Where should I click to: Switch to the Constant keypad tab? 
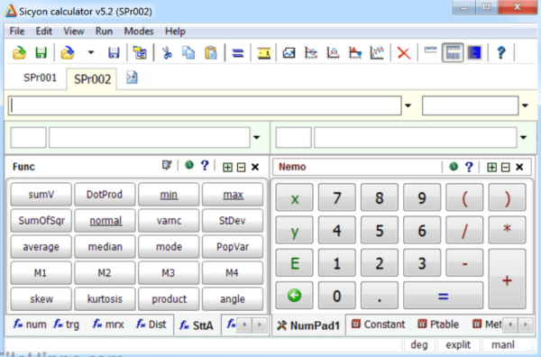(x=378, y=325)
